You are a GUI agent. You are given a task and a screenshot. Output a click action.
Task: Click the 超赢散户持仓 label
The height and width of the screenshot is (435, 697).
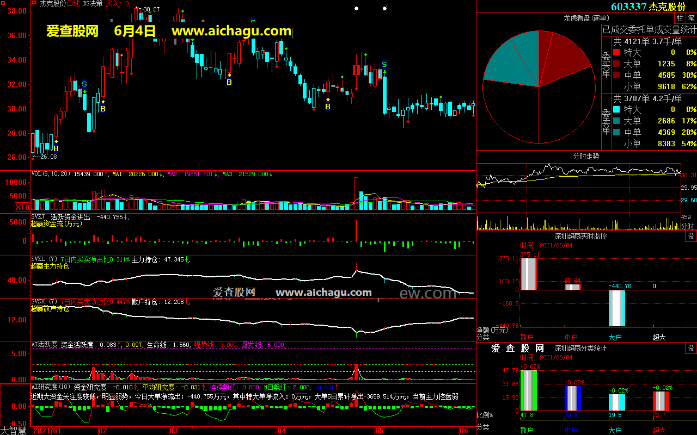coord(50,309)
